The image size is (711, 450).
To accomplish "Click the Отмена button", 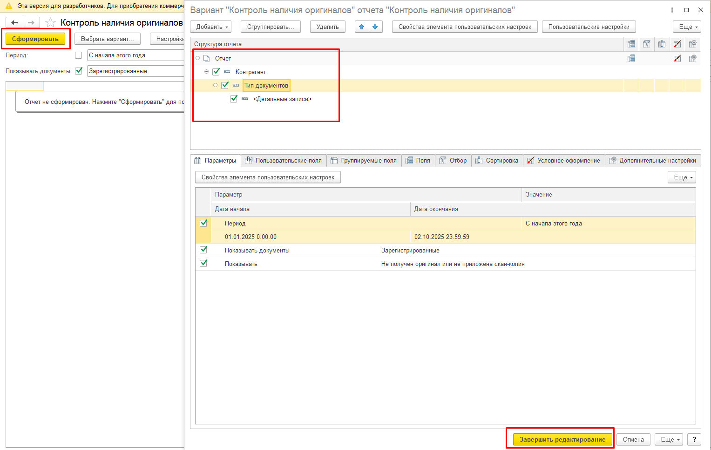I will [633, 439].
